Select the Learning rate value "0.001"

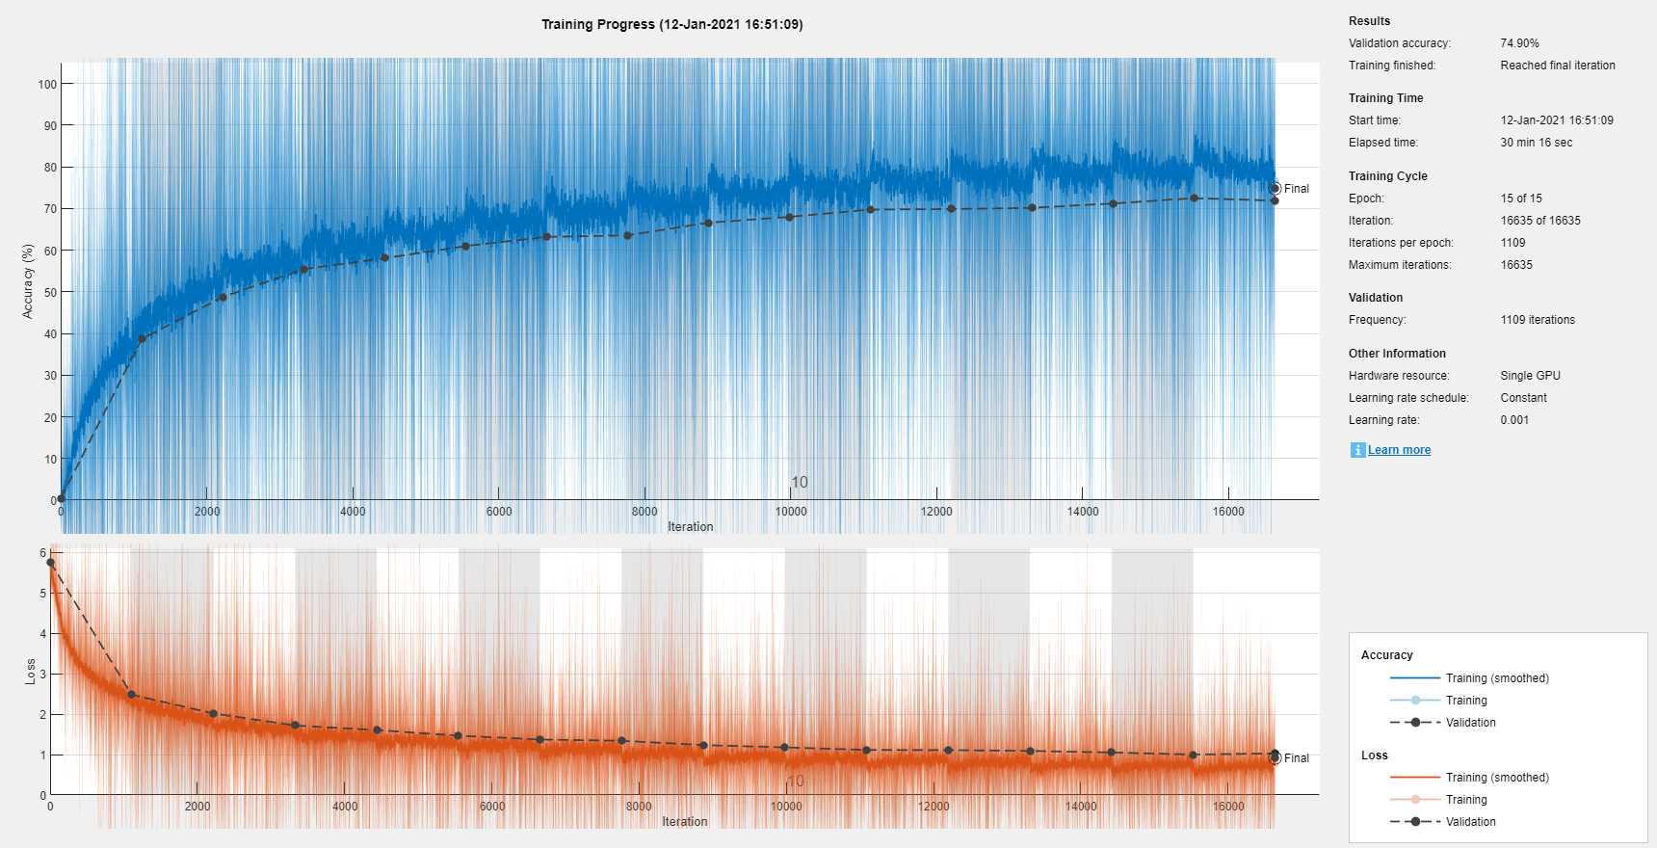1514,420
